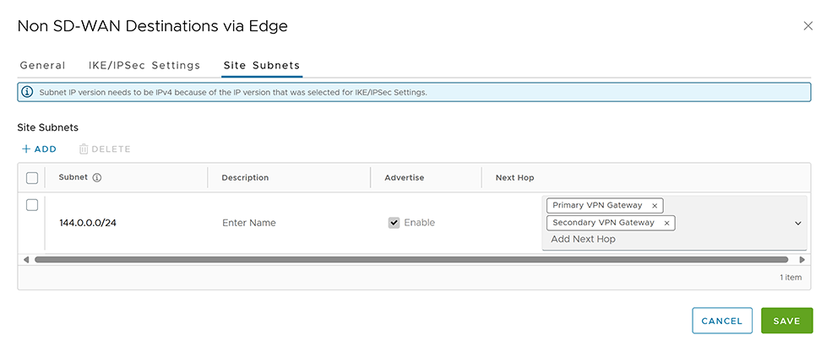Uncheck the Advertise Enable checkbox
The width and height of the screenshot is (821, 346).
394,223
